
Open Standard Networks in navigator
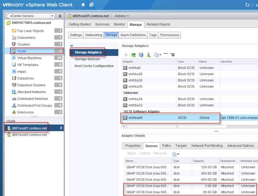coord(31,92)
